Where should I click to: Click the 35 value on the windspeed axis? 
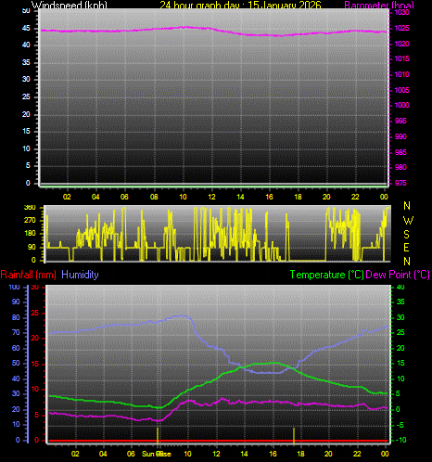coord(26,63)
